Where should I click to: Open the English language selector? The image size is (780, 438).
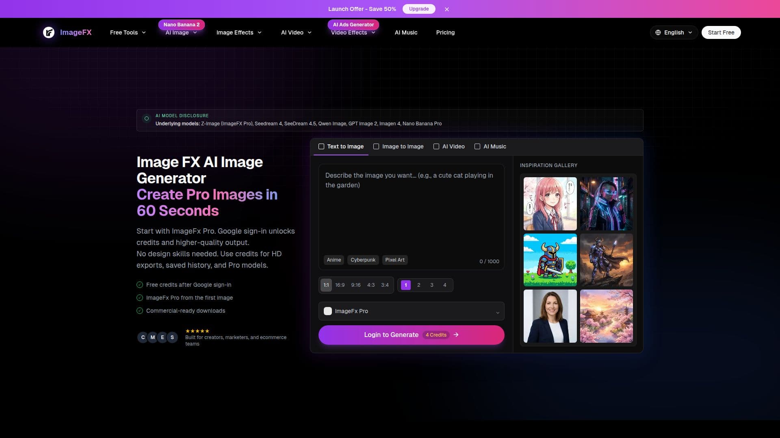[674, 32]
